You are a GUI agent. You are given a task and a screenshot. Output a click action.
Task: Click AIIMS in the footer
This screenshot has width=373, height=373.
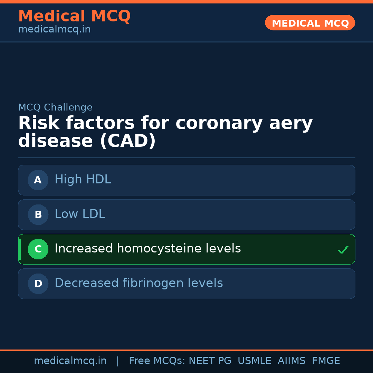(x=291, y=361)
